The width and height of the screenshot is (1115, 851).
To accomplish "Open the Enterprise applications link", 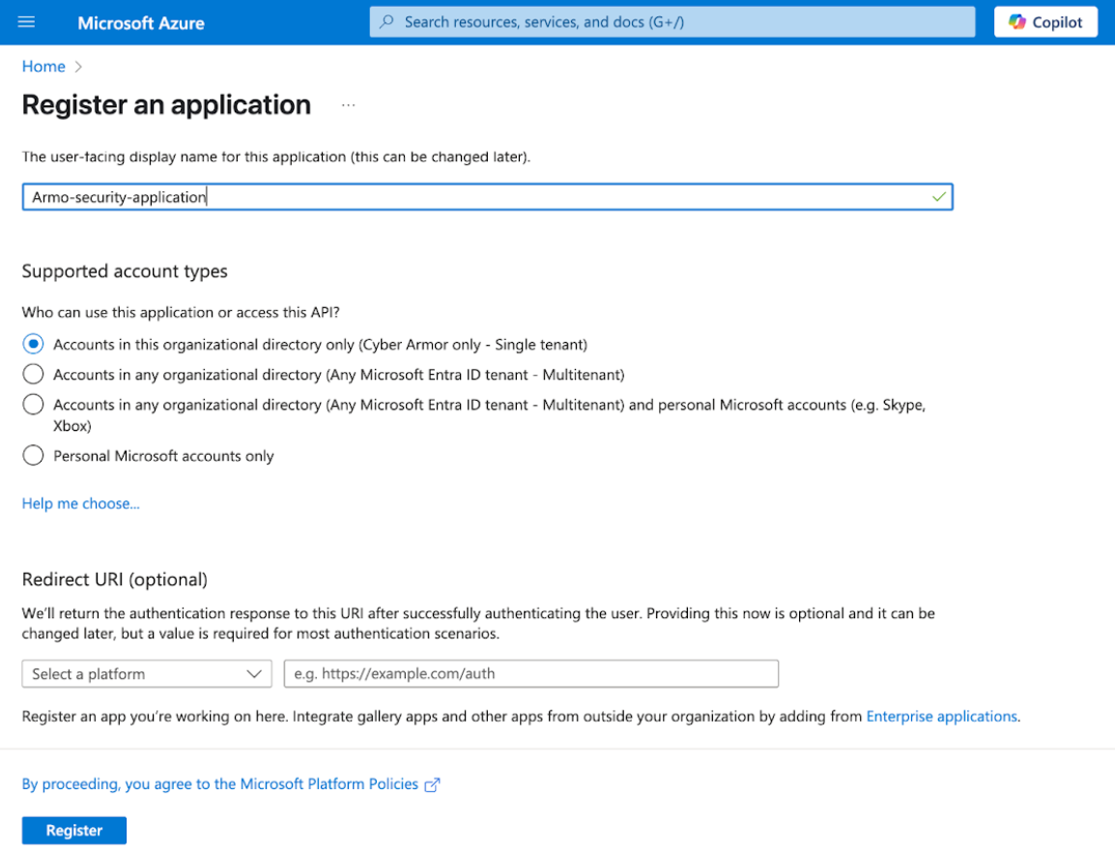I will point(941,716).
